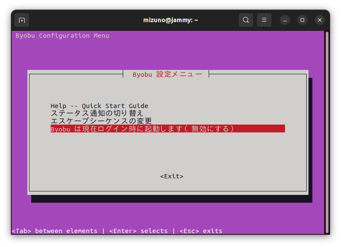Click the <Enter> selects hint
This screenshot has width=341, height=247.
pyautogui.click(x=138, y=231)
